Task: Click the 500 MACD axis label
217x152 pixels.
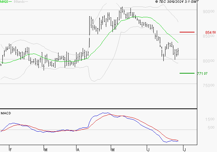Action: [211, 127]
